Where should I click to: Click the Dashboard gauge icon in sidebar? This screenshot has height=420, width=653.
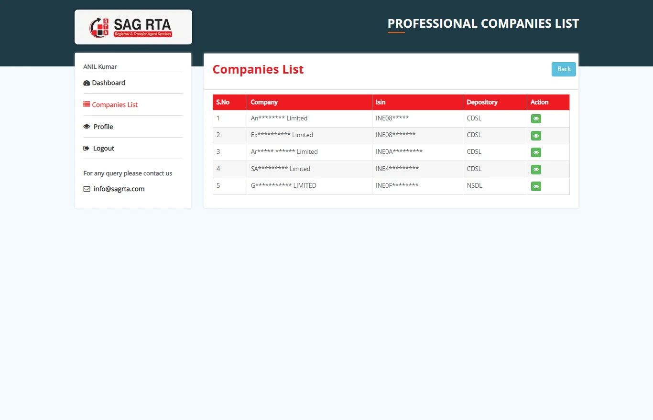point(87,83)
